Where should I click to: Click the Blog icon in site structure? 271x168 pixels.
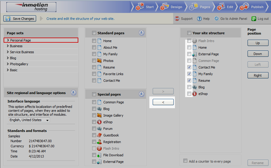click(x=195, y=87)
